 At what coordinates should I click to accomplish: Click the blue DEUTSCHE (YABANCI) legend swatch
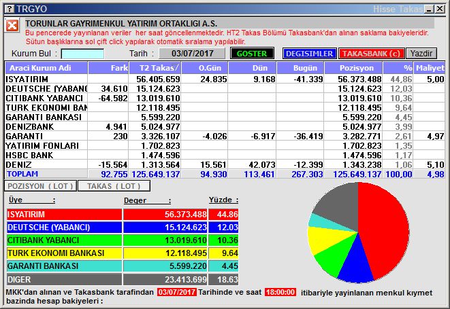point(64,228)
